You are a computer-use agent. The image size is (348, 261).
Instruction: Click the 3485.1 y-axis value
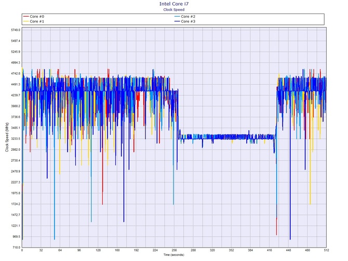point(16,128)
